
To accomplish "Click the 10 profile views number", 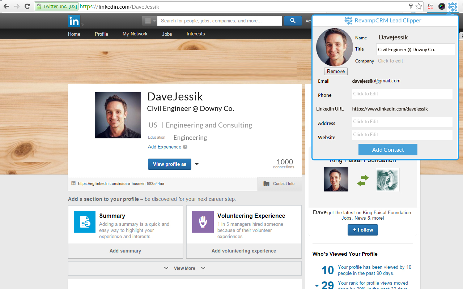I will [x=328, y=270].
